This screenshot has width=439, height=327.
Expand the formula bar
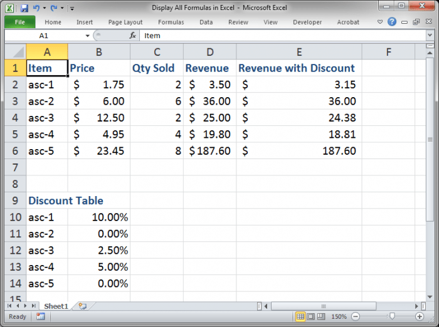pyautogui.click(x=430, y=36)
